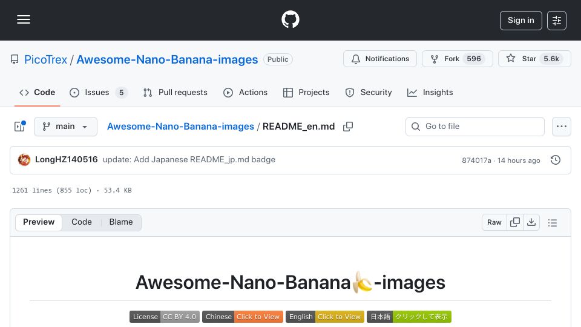Open the main branch dropdown
This screenshot has width=581, height=327.
(x=65, y=127)
